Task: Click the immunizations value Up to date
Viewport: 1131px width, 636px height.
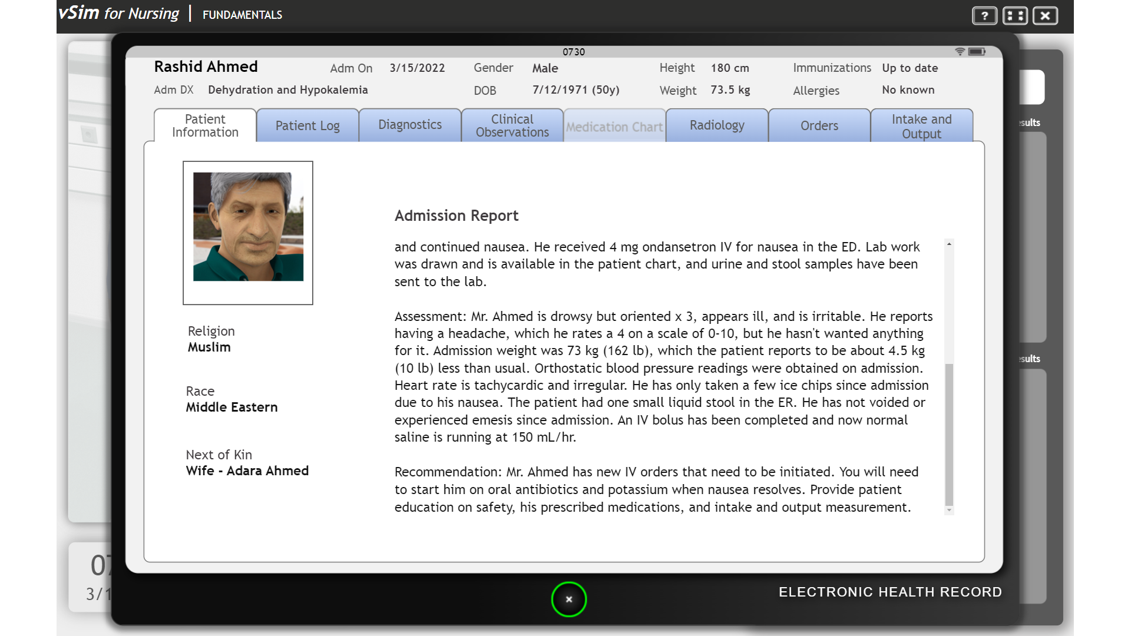Action: pos(910,68)
